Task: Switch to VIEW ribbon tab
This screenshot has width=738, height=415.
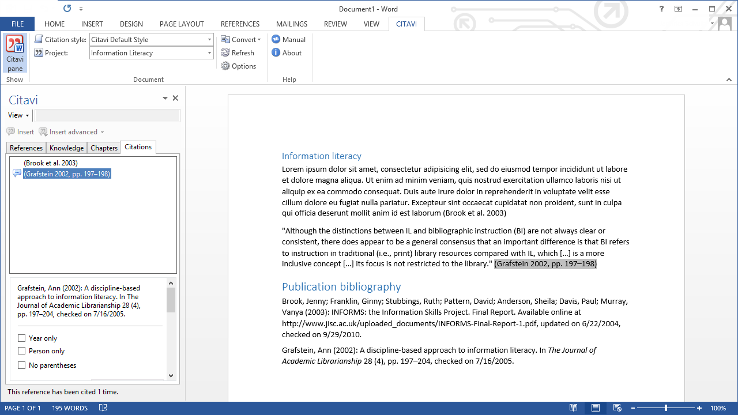Action: [x=371, y=24]
